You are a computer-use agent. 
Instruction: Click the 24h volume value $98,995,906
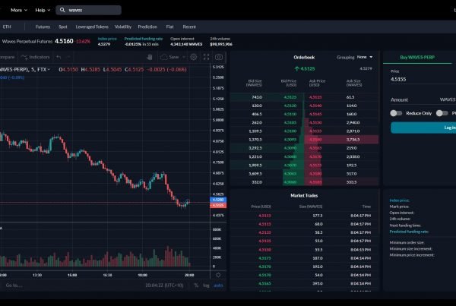tap(221, 44)
